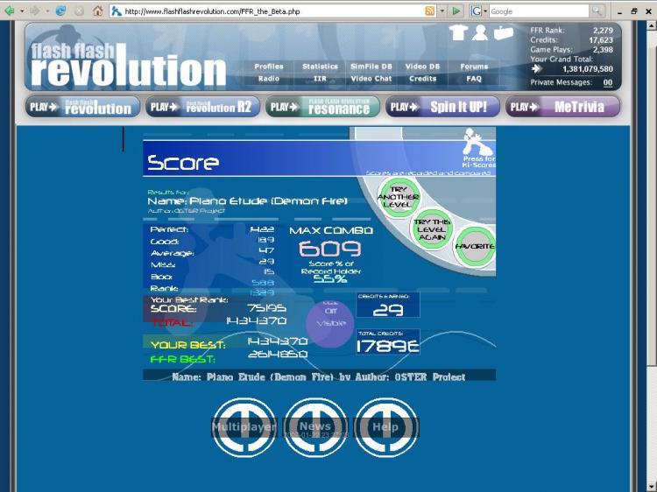Click the Multiplayer circular button

(244, 427)
